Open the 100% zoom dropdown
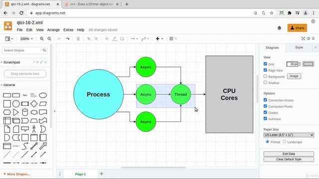The height and width of the screenshot is (179, 319). click(x=26, y=39)
